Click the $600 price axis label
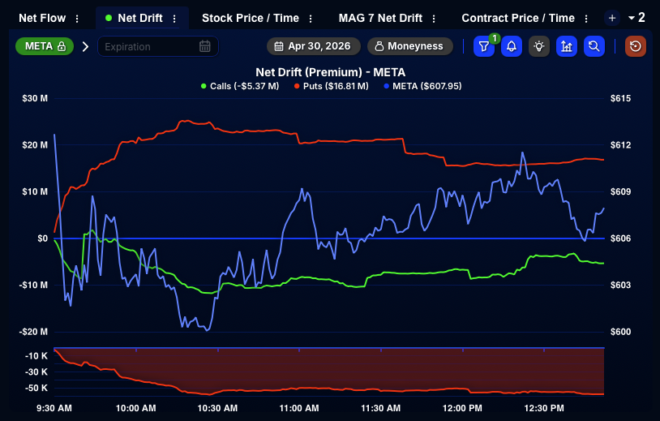 (x=620, y=332)
